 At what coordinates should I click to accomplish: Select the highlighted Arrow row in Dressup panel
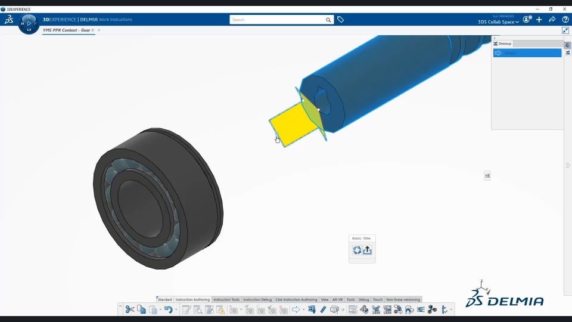pos(527,53)
